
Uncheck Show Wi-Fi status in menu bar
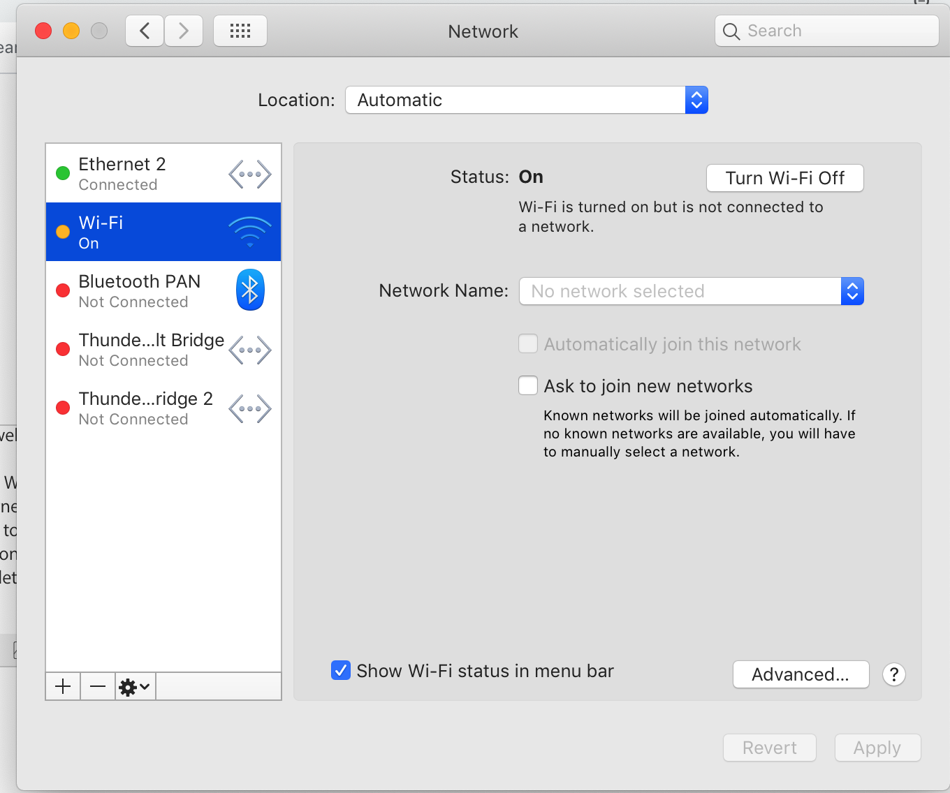[341, 670]
